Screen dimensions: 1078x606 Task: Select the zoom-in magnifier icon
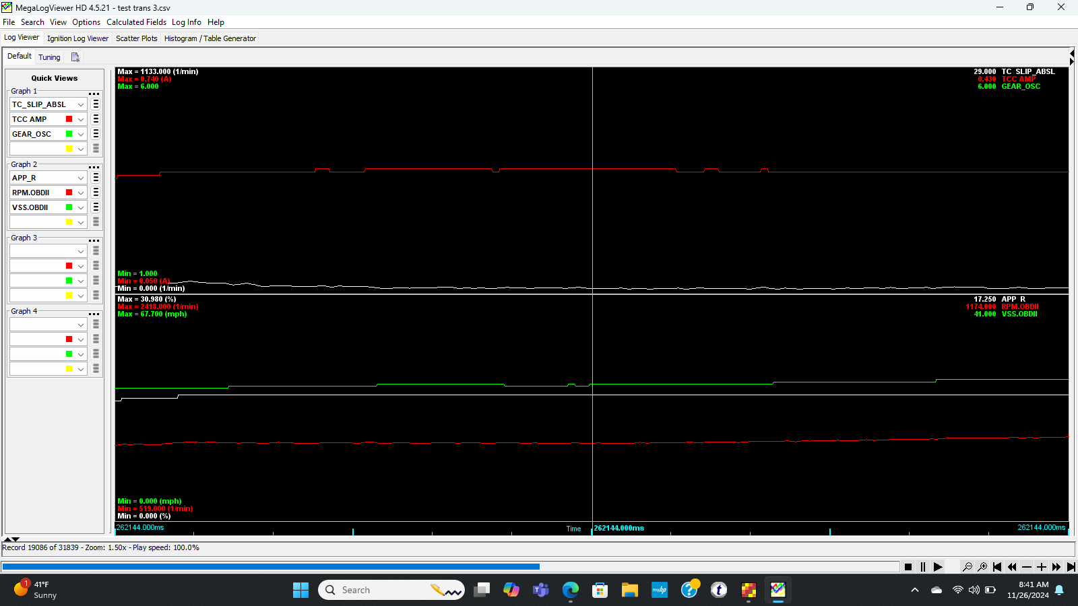(x=983, y=567)
